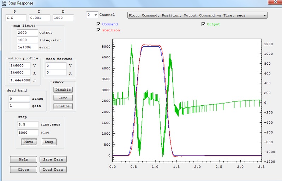282x181 pixels.
Task: Click the servo Enable button
Action: pyautogui.click(x=63, y=106)
